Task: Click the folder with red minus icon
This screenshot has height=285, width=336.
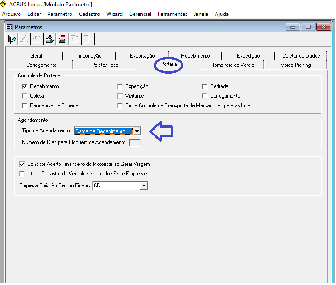Action: tap(62, 39)
